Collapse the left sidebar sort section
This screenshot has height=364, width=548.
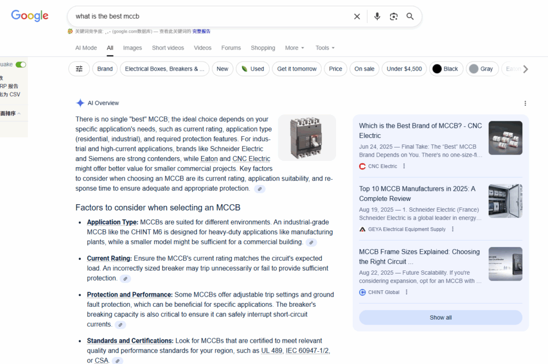pyautogui.click(x=19, y=113)
